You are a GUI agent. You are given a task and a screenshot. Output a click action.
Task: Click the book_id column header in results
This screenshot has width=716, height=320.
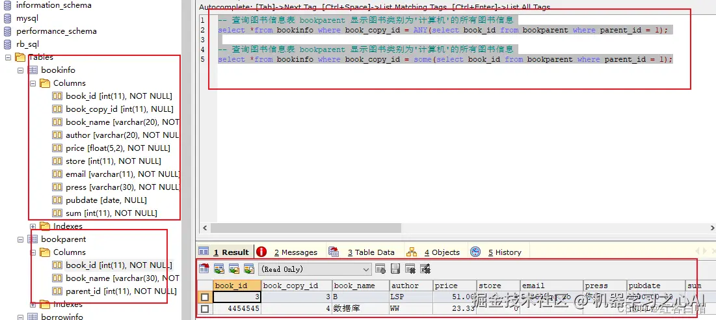[x=237, y=286]
